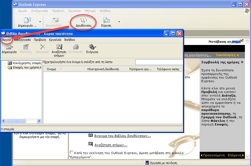Close the address book window
The width and height of the screenshot is (251, 166).
179,34
